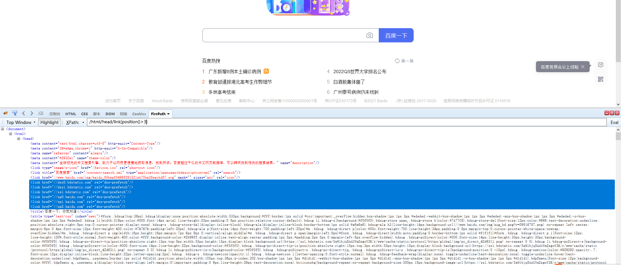Switch to the 脚本 tab
The width and height of the screenshot is (621, 265).
pyautogui.click(x=96, y=114)
